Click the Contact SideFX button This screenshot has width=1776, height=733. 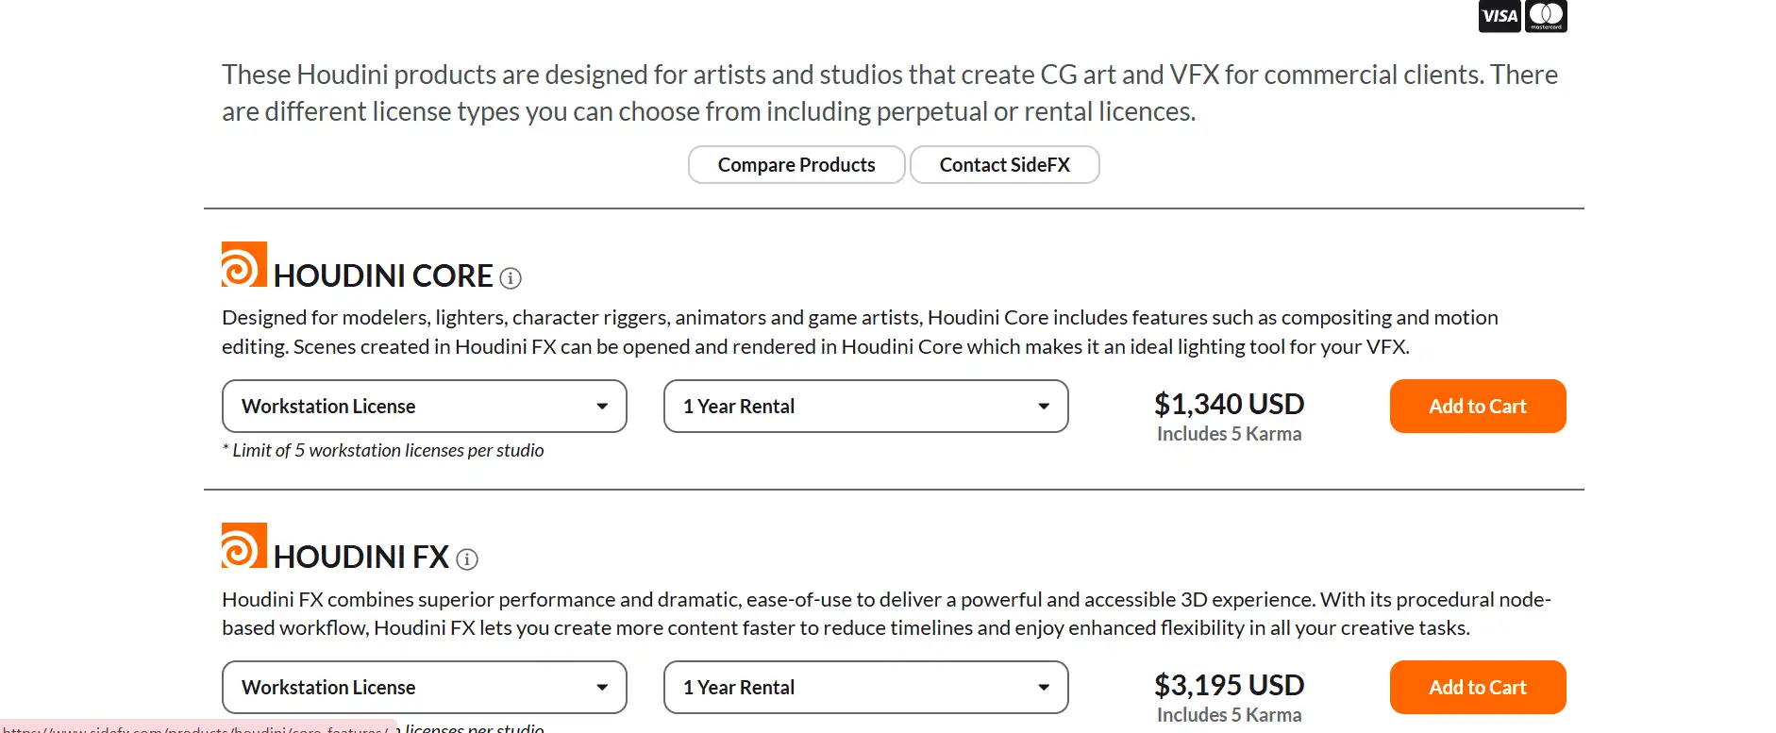(x=1005, y=165)
